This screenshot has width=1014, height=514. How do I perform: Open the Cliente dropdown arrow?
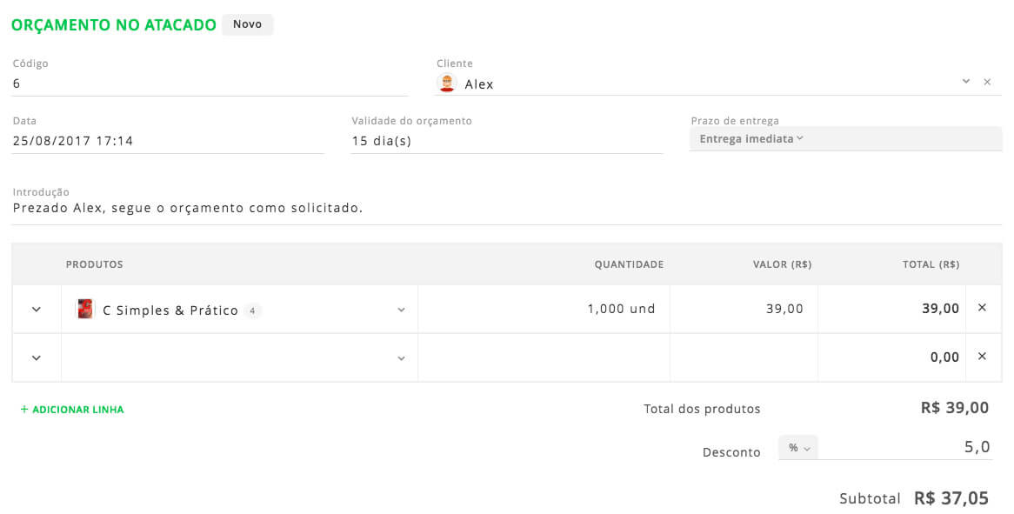pos(965,82)
